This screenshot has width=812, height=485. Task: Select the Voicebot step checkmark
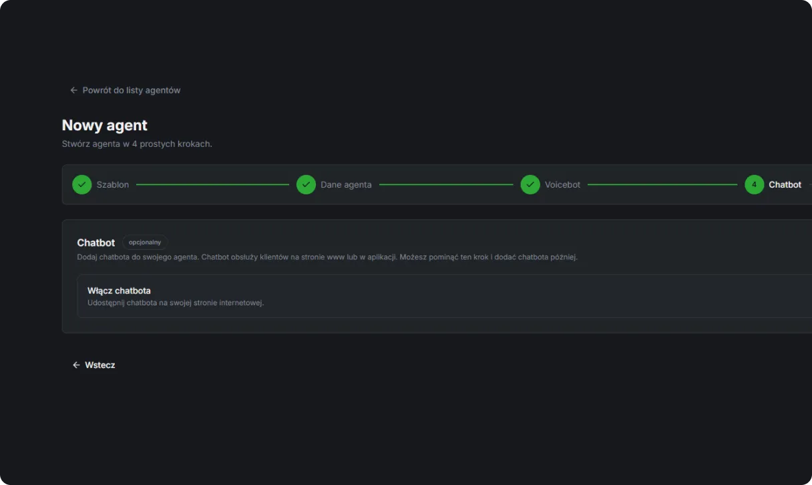click(530, 184)
